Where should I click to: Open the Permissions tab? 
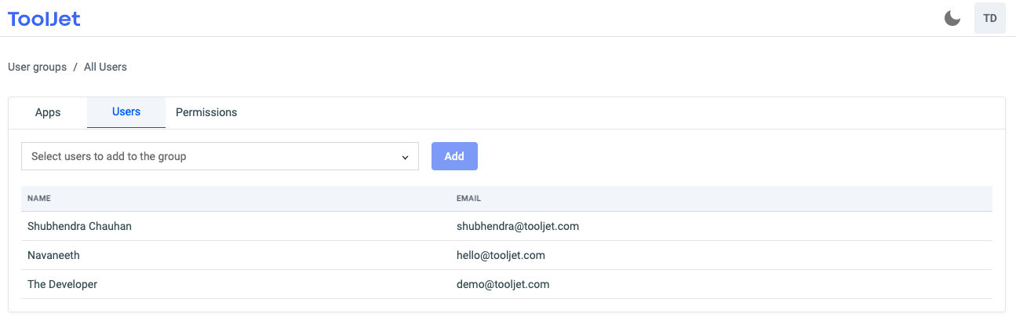pyautogui.click(x=206, y=112)
